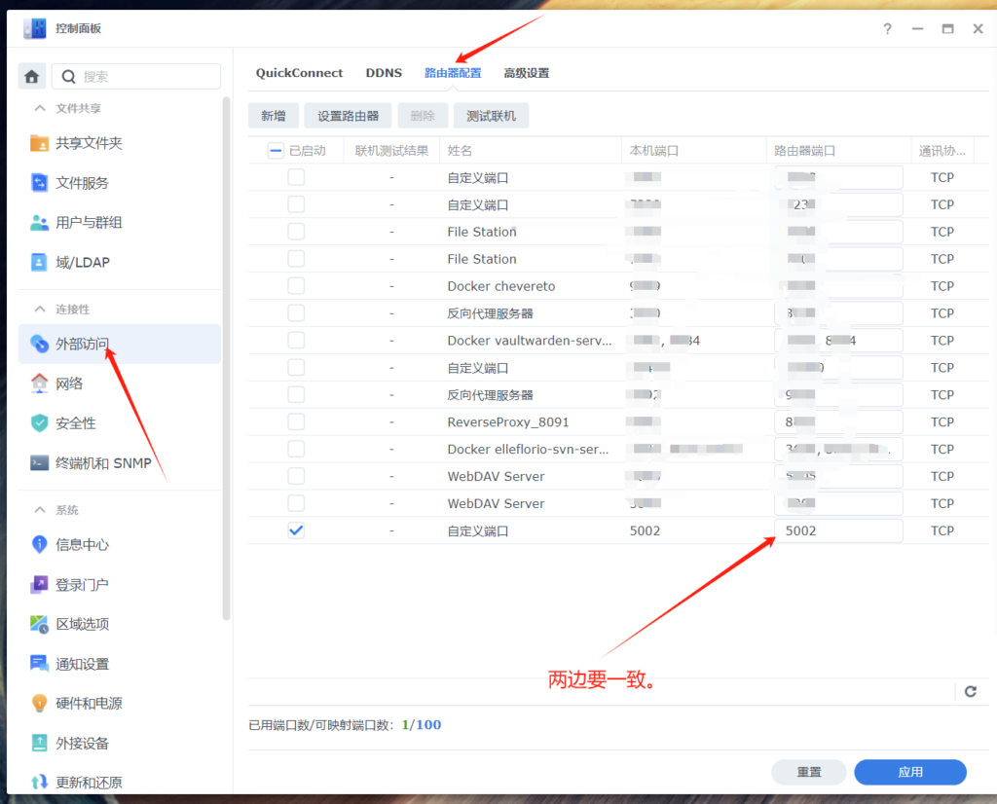The height and width of the screenshot is (804, 997).
Task: Switch to the DDNS tab
Action: [384, 73]
